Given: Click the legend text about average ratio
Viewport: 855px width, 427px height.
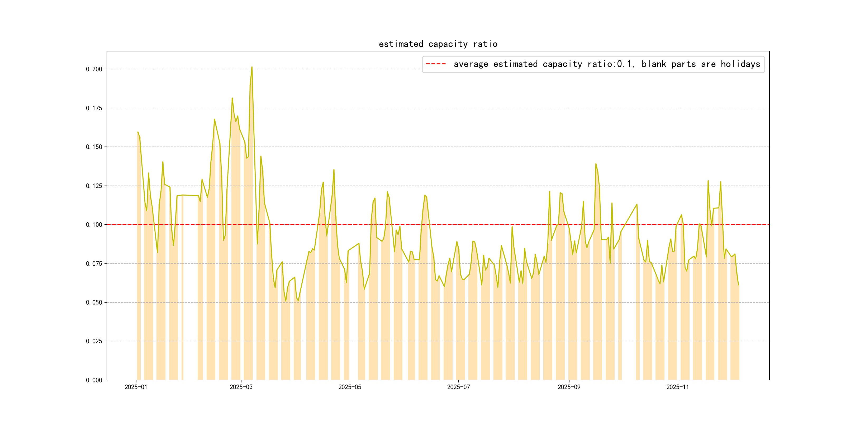Looking at the screenshot, I should [606, 64].
